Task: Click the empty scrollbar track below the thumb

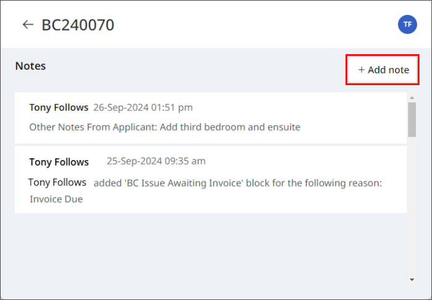Action: click(x=412, y=203)
